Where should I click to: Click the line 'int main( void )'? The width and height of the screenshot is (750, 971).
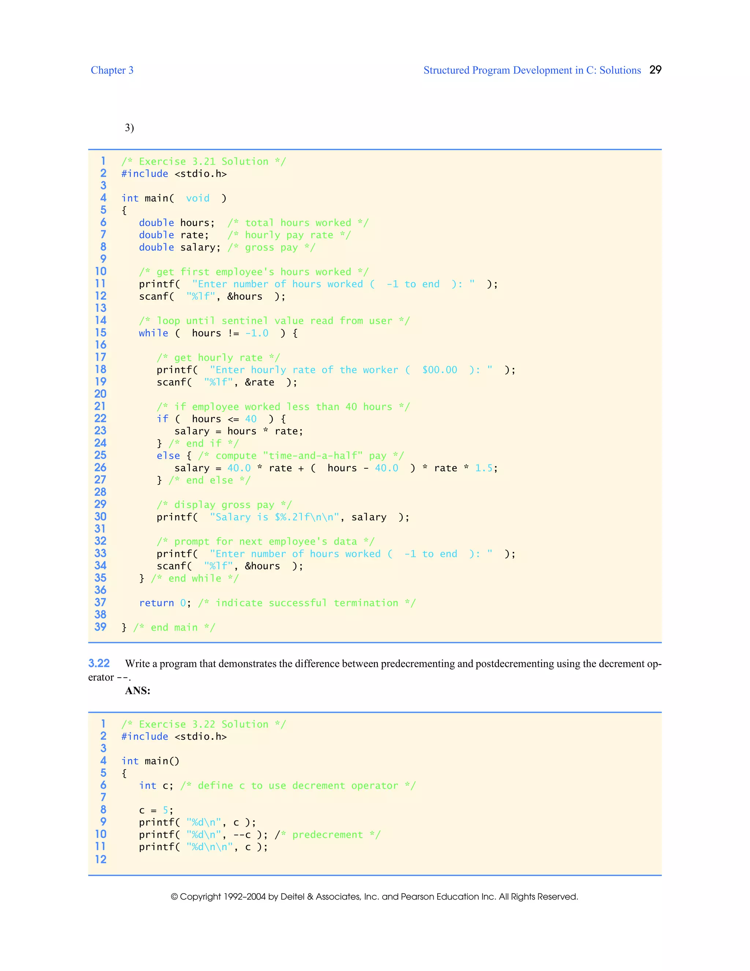pyautogui.click(x=174, y=198)
